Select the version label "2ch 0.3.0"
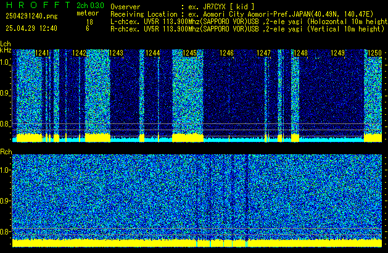The image size is (388, 253). (x=90, y=6)
